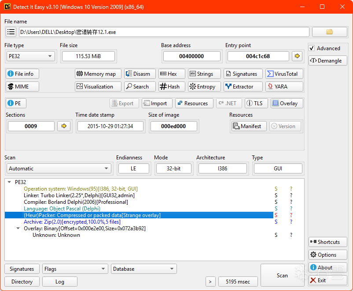Click ? link on the Compiler row
This screenshot has height=291, width=353.
coord(291,202)
